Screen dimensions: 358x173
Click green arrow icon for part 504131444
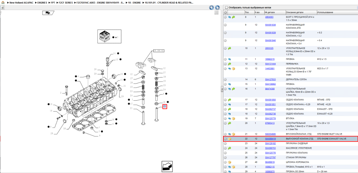pos(229,64)
